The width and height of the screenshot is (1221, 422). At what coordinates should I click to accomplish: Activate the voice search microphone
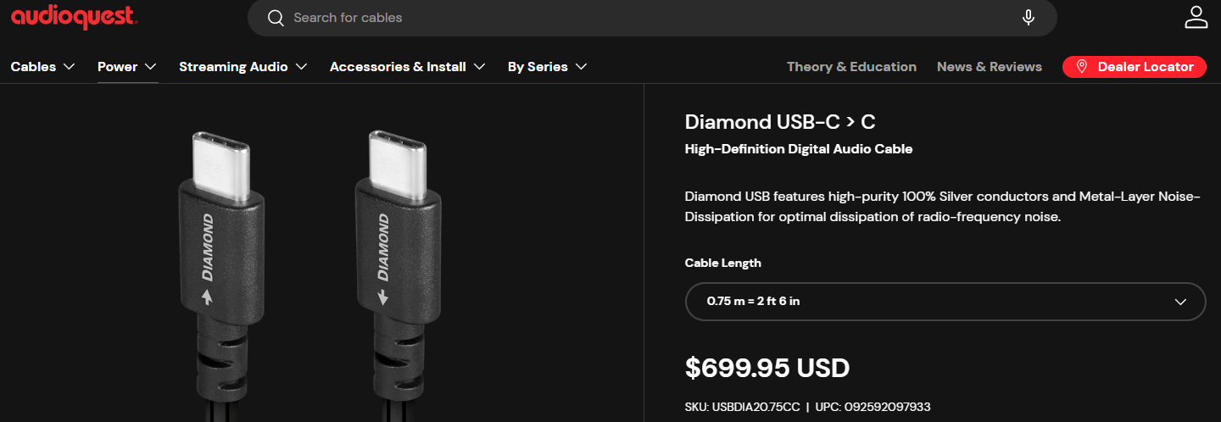pos(1029,18)
